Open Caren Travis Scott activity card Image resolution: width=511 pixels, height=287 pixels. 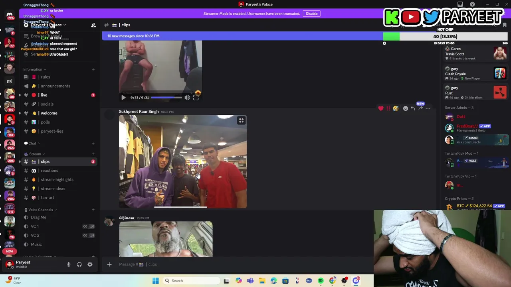point(476,53)
